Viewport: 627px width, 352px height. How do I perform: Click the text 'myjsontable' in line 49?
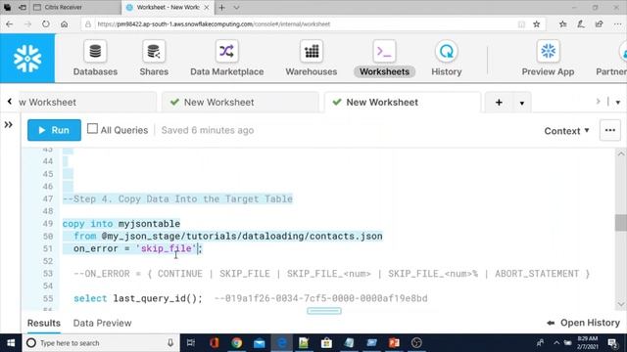pyautogui.click(x=149, y=224)
